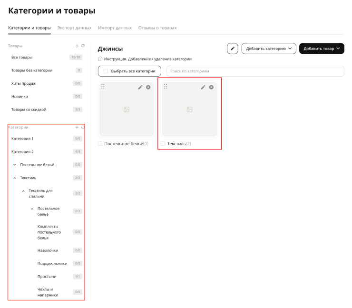The image size is (352, 308).
Task: Select Хиты продаж item
Action: click(24, 83)
